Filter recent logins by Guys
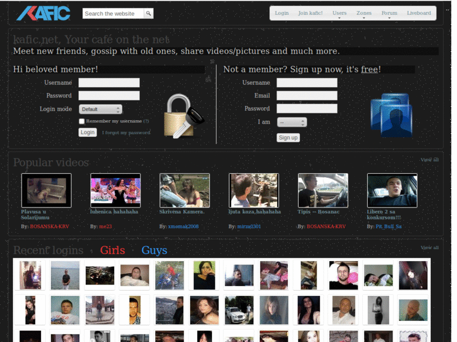Viewport: 457px width, 342px height. click(x=154, y=250)
